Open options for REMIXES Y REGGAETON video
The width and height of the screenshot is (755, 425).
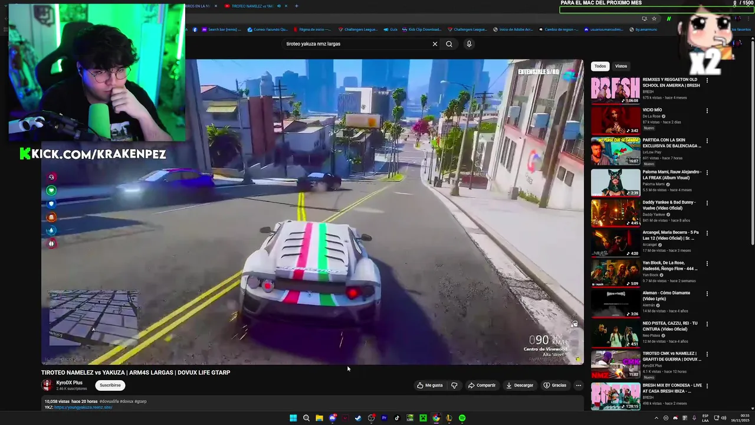(707, 80)
